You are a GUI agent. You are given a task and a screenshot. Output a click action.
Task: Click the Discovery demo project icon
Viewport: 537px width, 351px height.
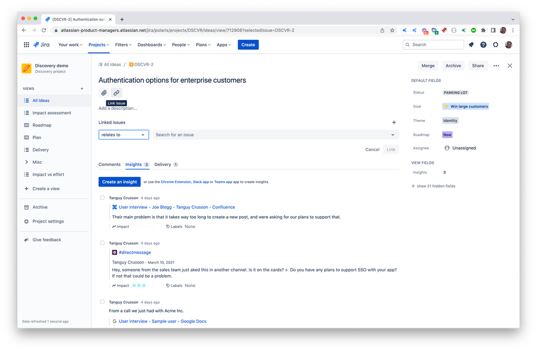[x=26, y=68]
